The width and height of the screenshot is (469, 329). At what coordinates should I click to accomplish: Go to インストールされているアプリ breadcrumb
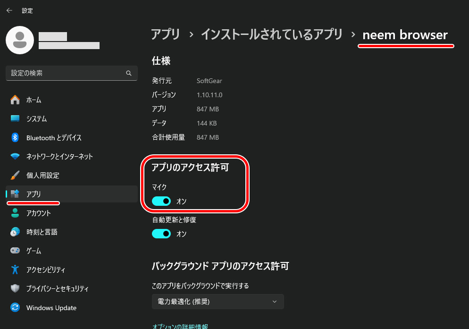coord(272,34)
